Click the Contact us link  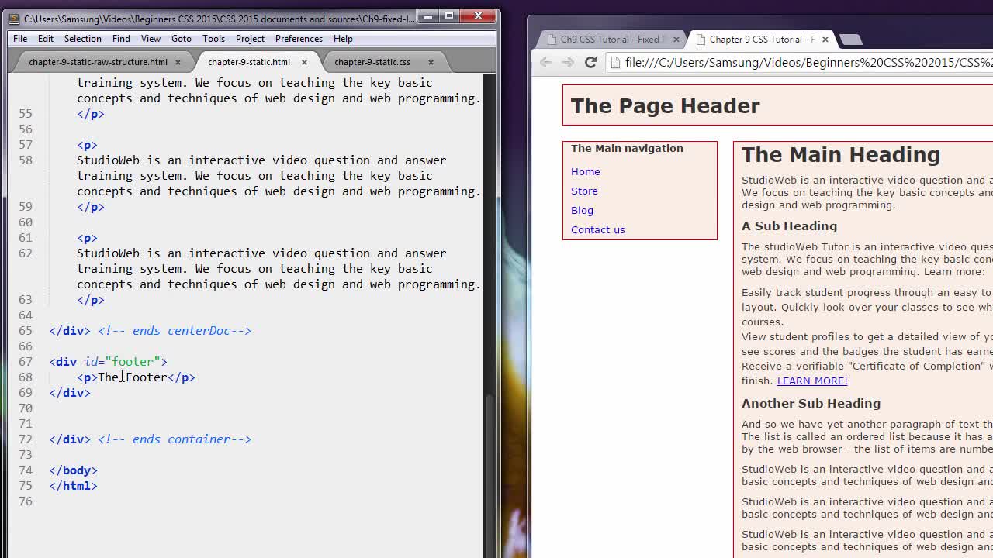[x=597, y=229]
